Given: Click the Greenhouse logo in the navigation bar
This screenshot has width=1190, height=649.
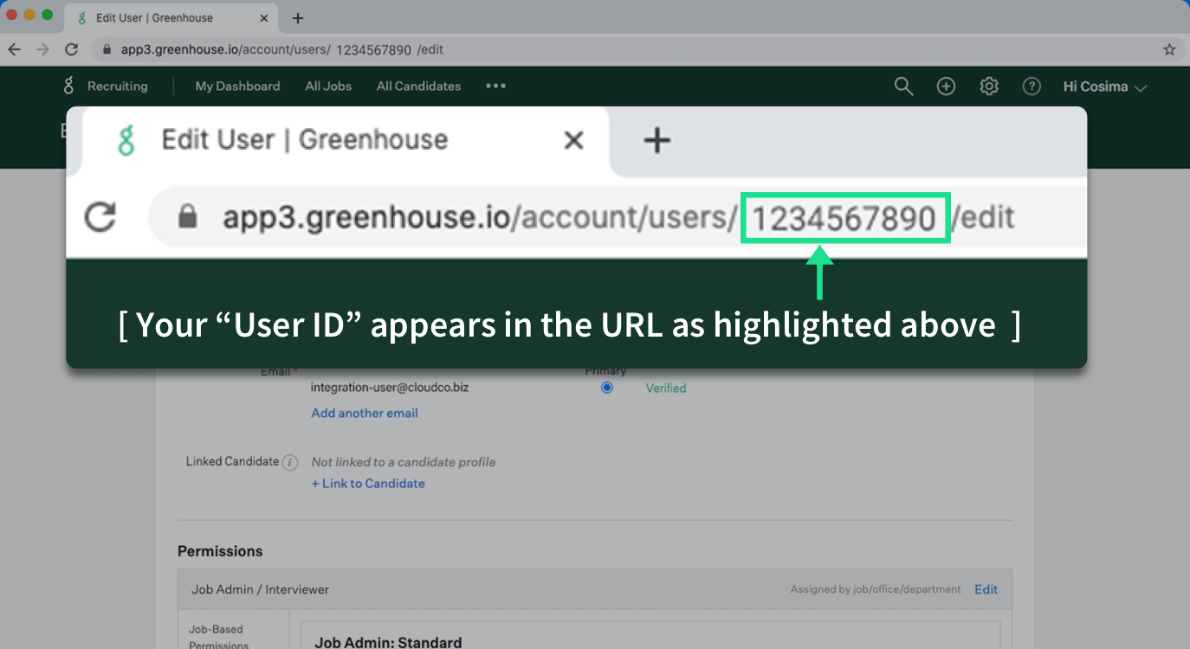Looking at the screenshot, I should click(69, 86).
